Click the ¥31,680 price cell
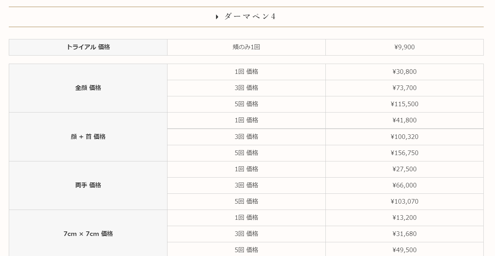 [404, 234]
